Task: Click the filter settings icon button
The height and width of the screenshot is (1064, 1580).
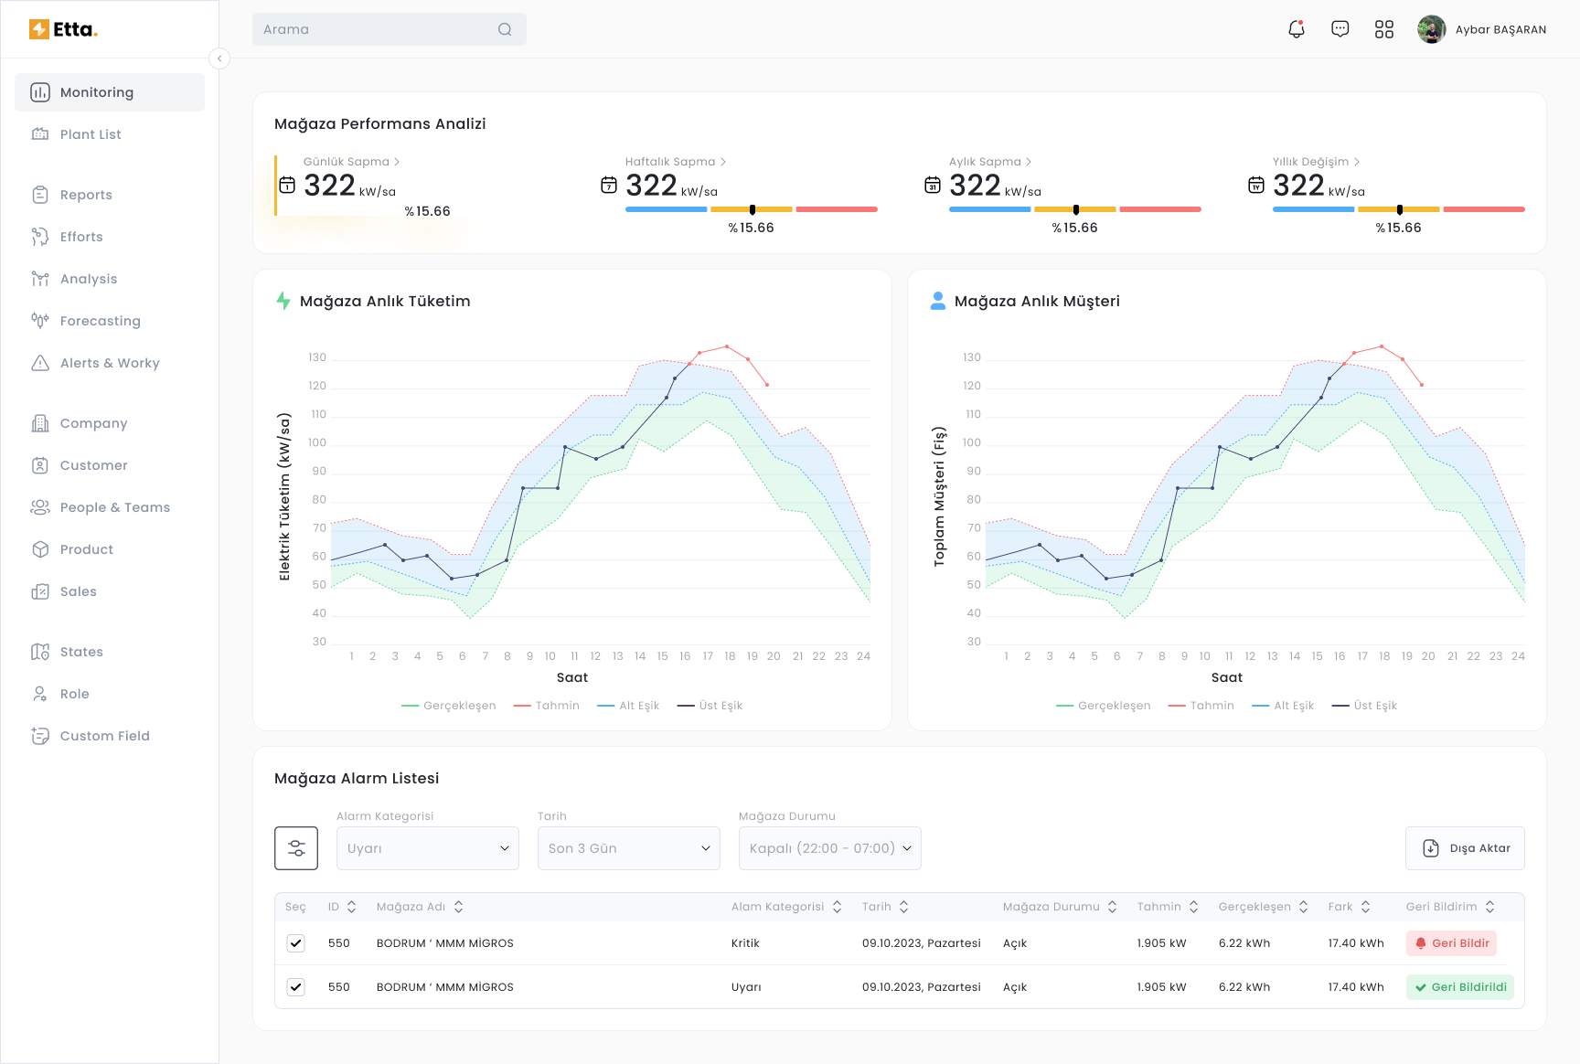Action: 296,848
